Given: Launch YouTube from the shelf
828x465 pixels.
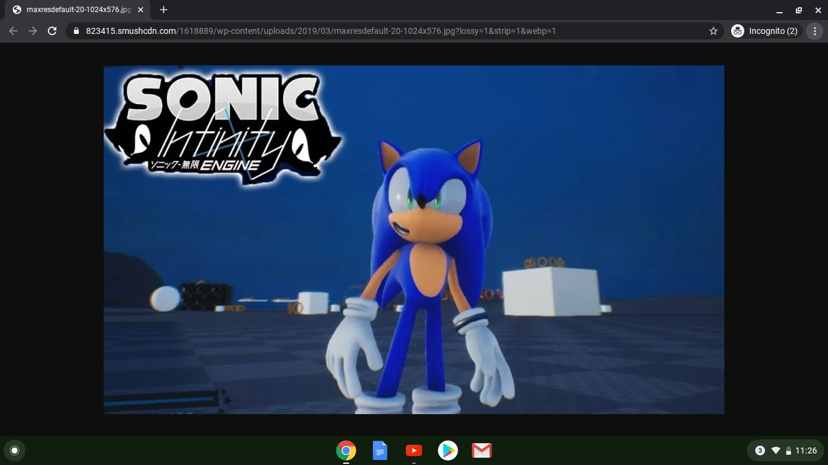Looking at the screenshot, I should (x=414, y=450).
